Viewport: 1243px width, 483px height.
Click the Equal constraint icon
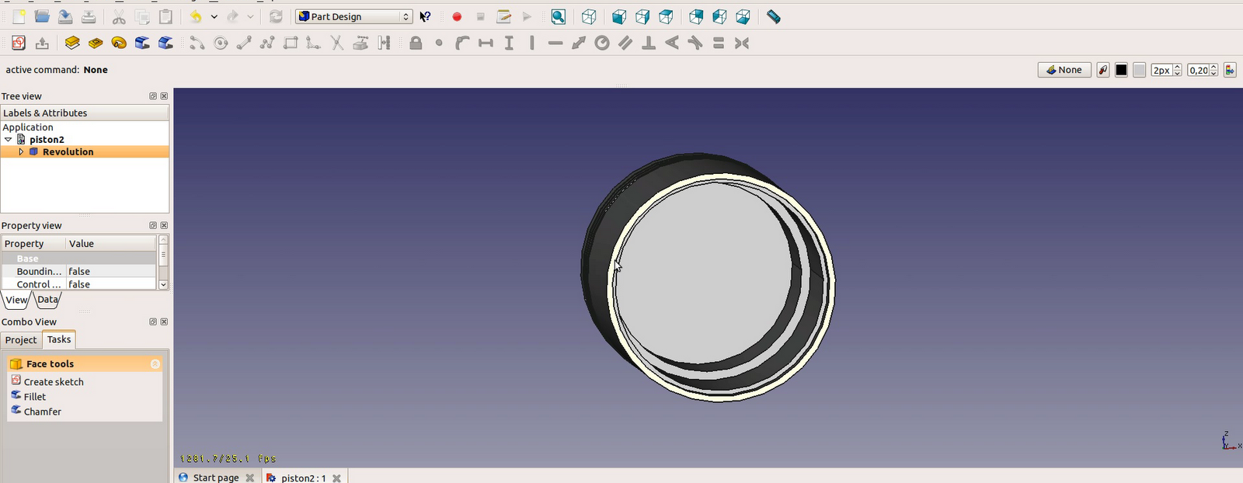719,43
